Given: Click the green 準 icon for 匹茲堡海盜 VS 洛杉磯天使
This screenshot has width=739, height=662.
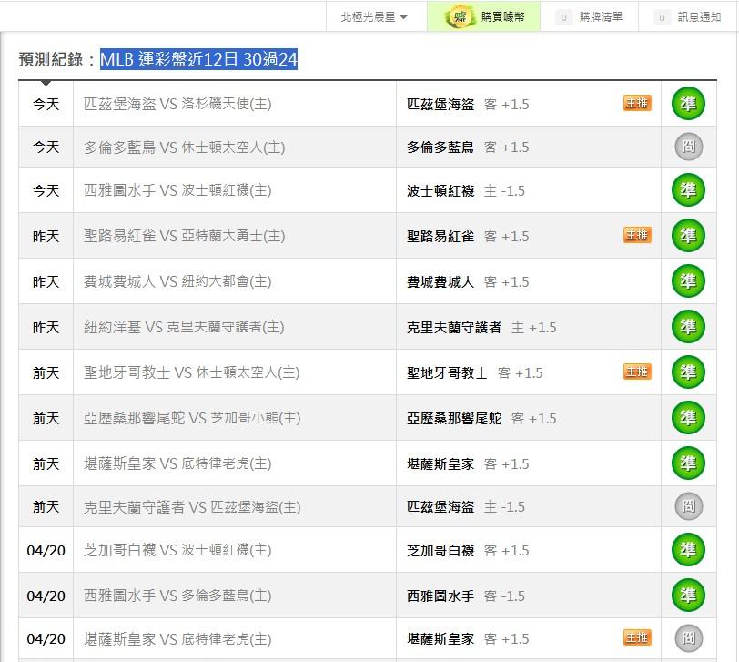Looking at the screenshot, I should [688, 104].
